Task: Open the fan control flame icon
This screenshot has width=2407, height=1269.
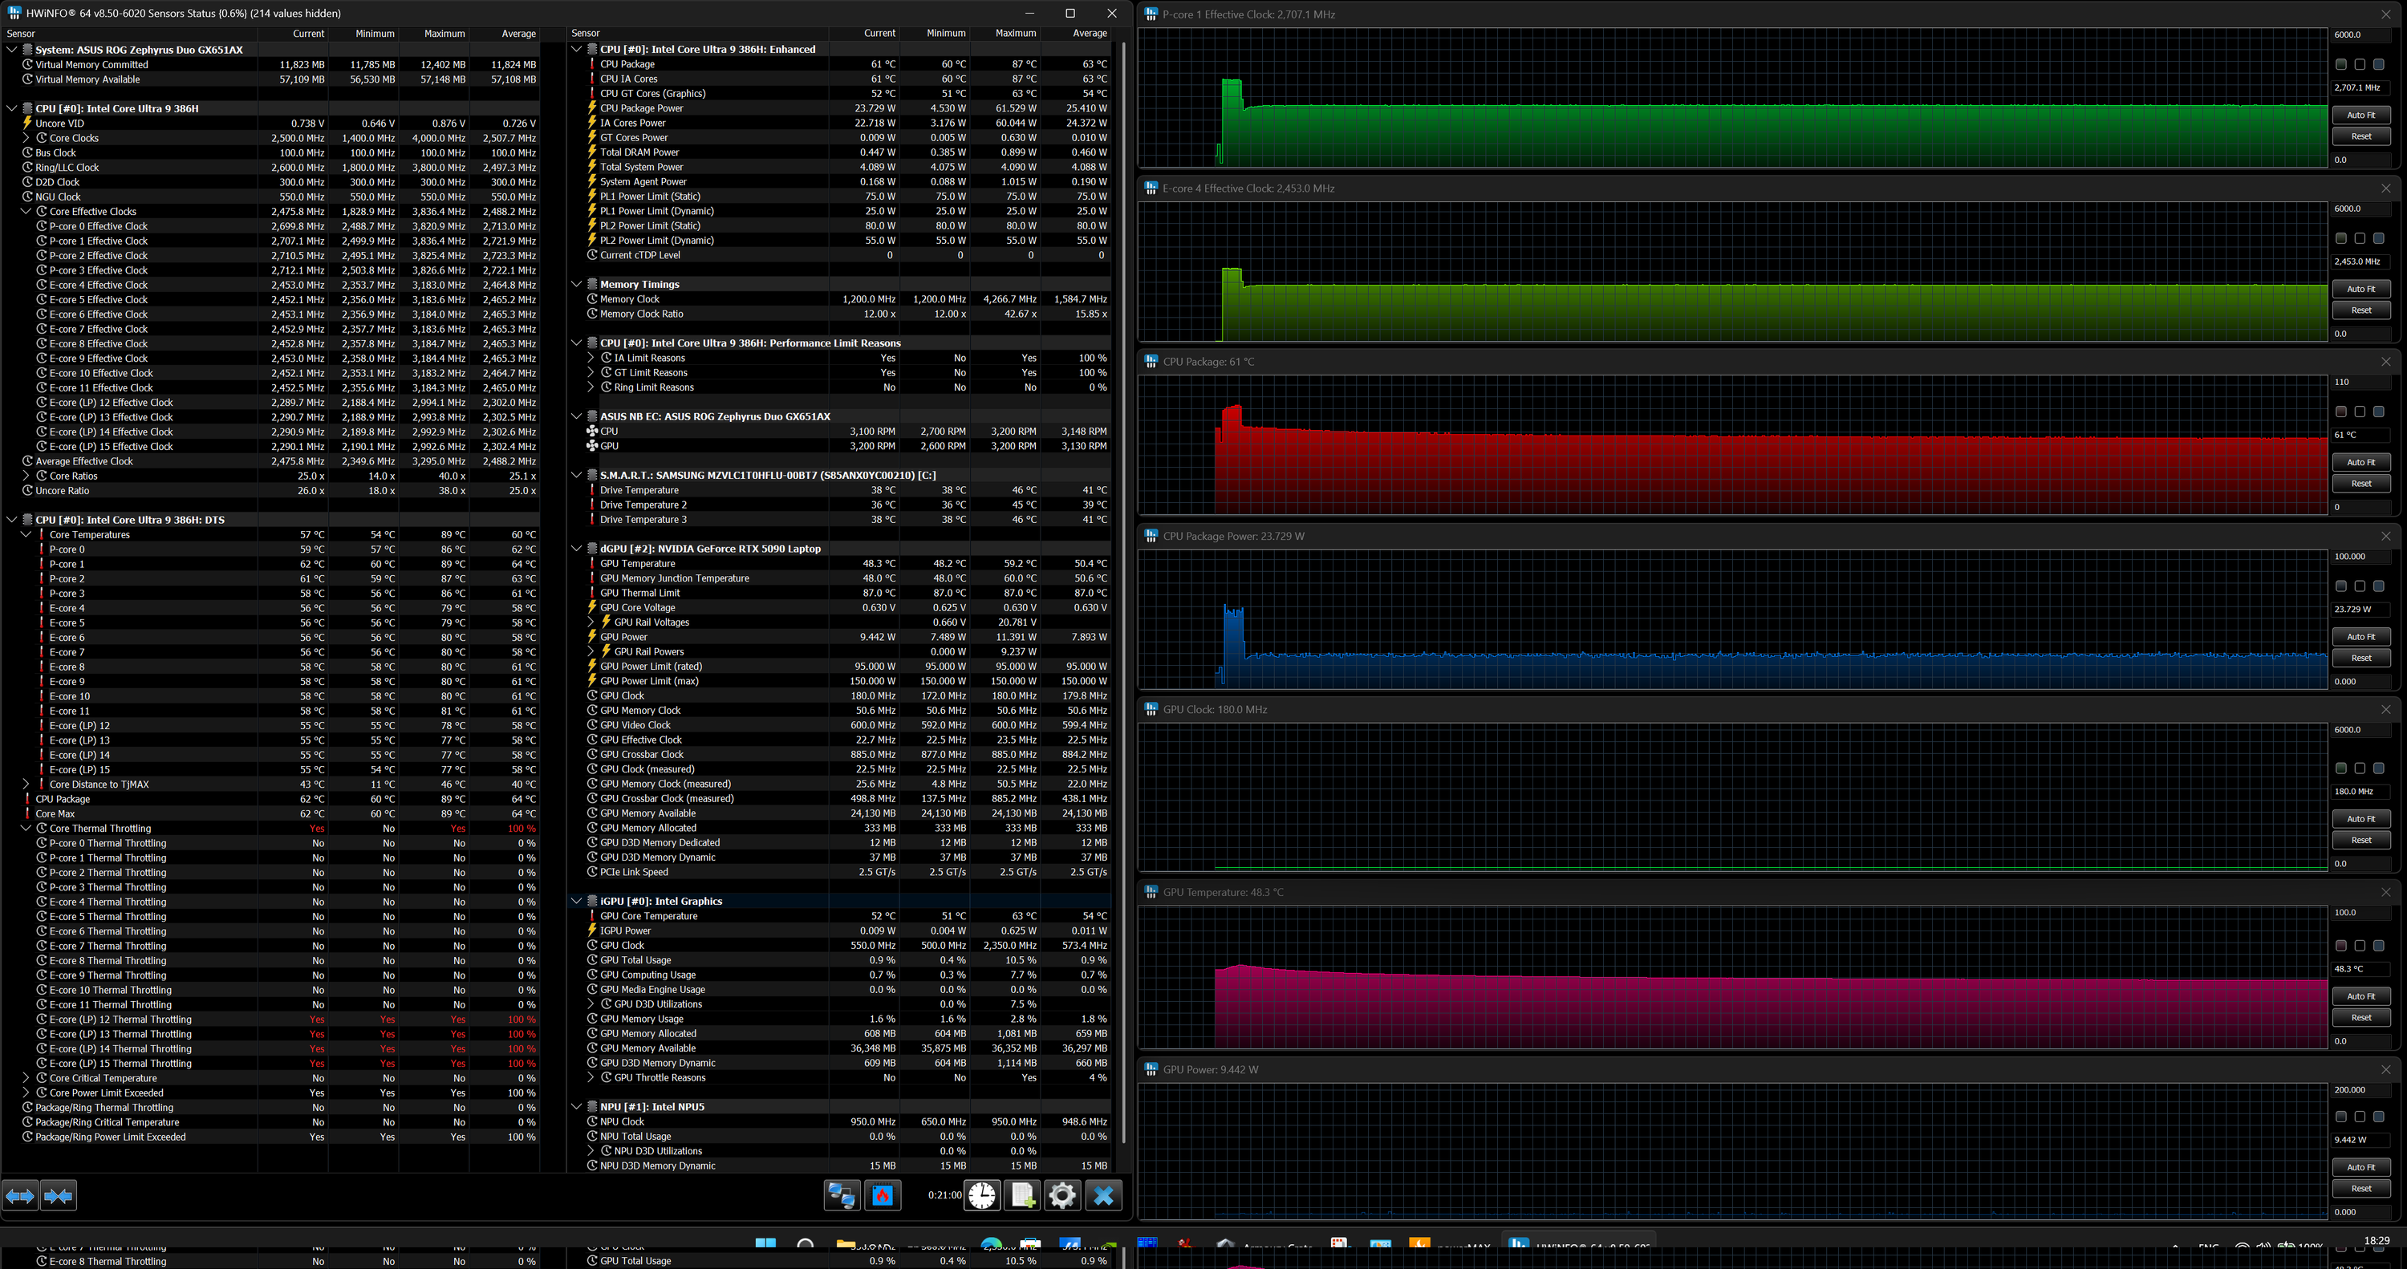Action: [883, 1195]
